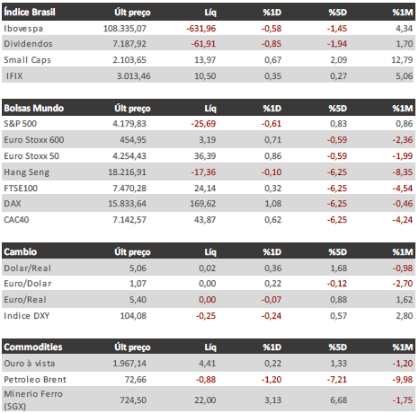The width and height of the screenshot is (419, 413).
Task: Click the S&P 500 last price value
Action: coord(129,124)
